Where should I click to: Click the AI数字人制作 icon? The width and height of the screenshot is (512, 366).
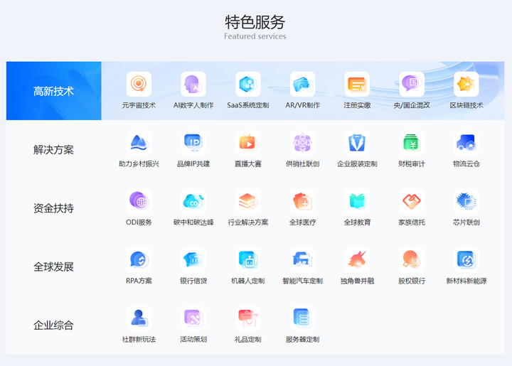[193, 84]
